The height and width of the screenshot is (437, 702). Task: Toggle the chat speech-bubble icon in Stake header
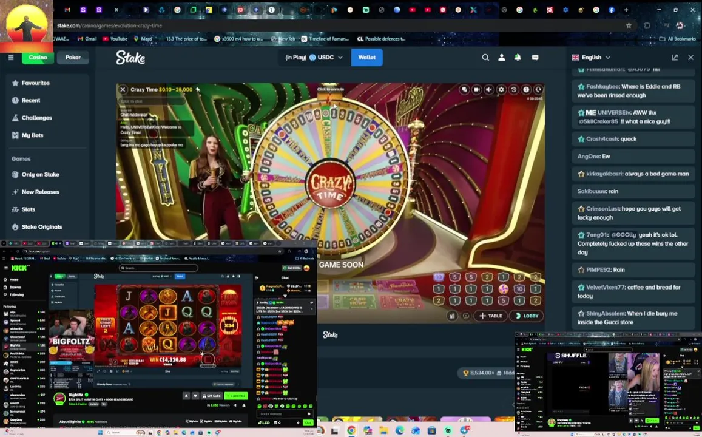coord(535,57)
